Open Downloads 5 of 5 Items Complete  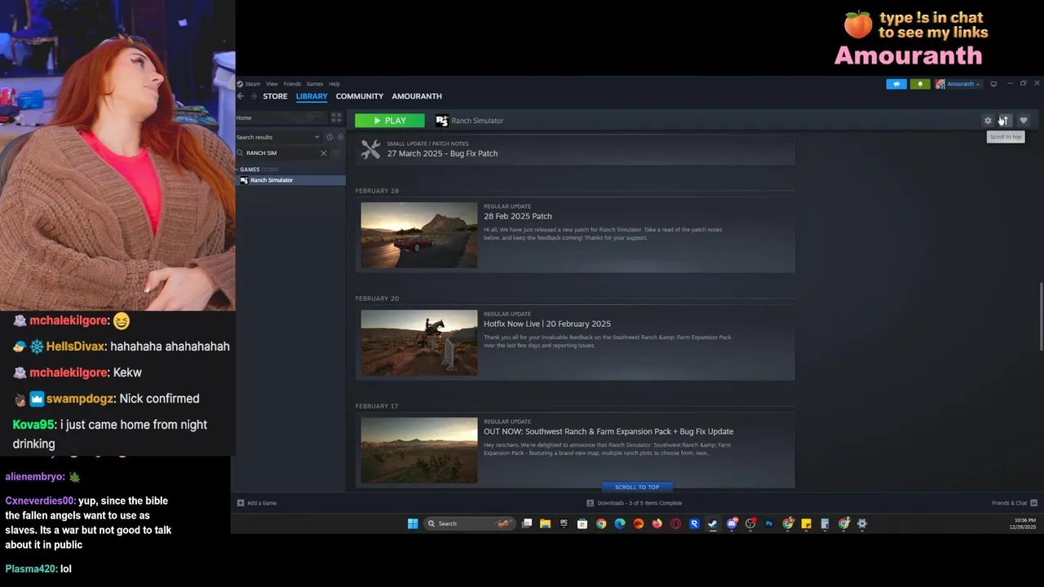point(635,503)
